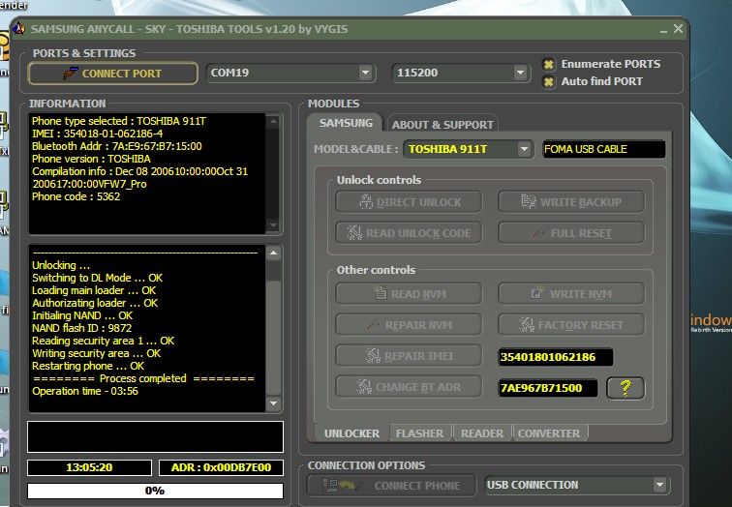Click the FULL RESET button

pyautogui.click(x=571, y=233)
